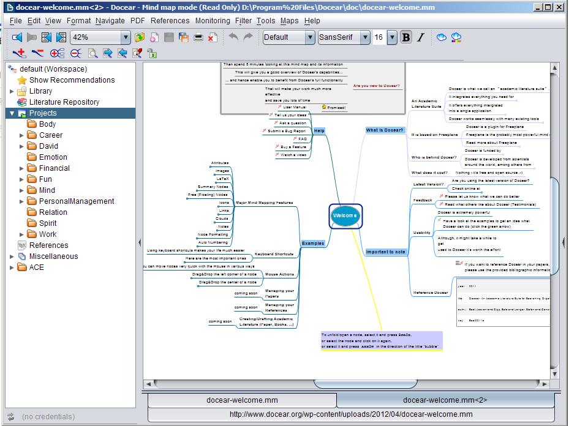
Task: Open the References menu
Action: [170, 21]
